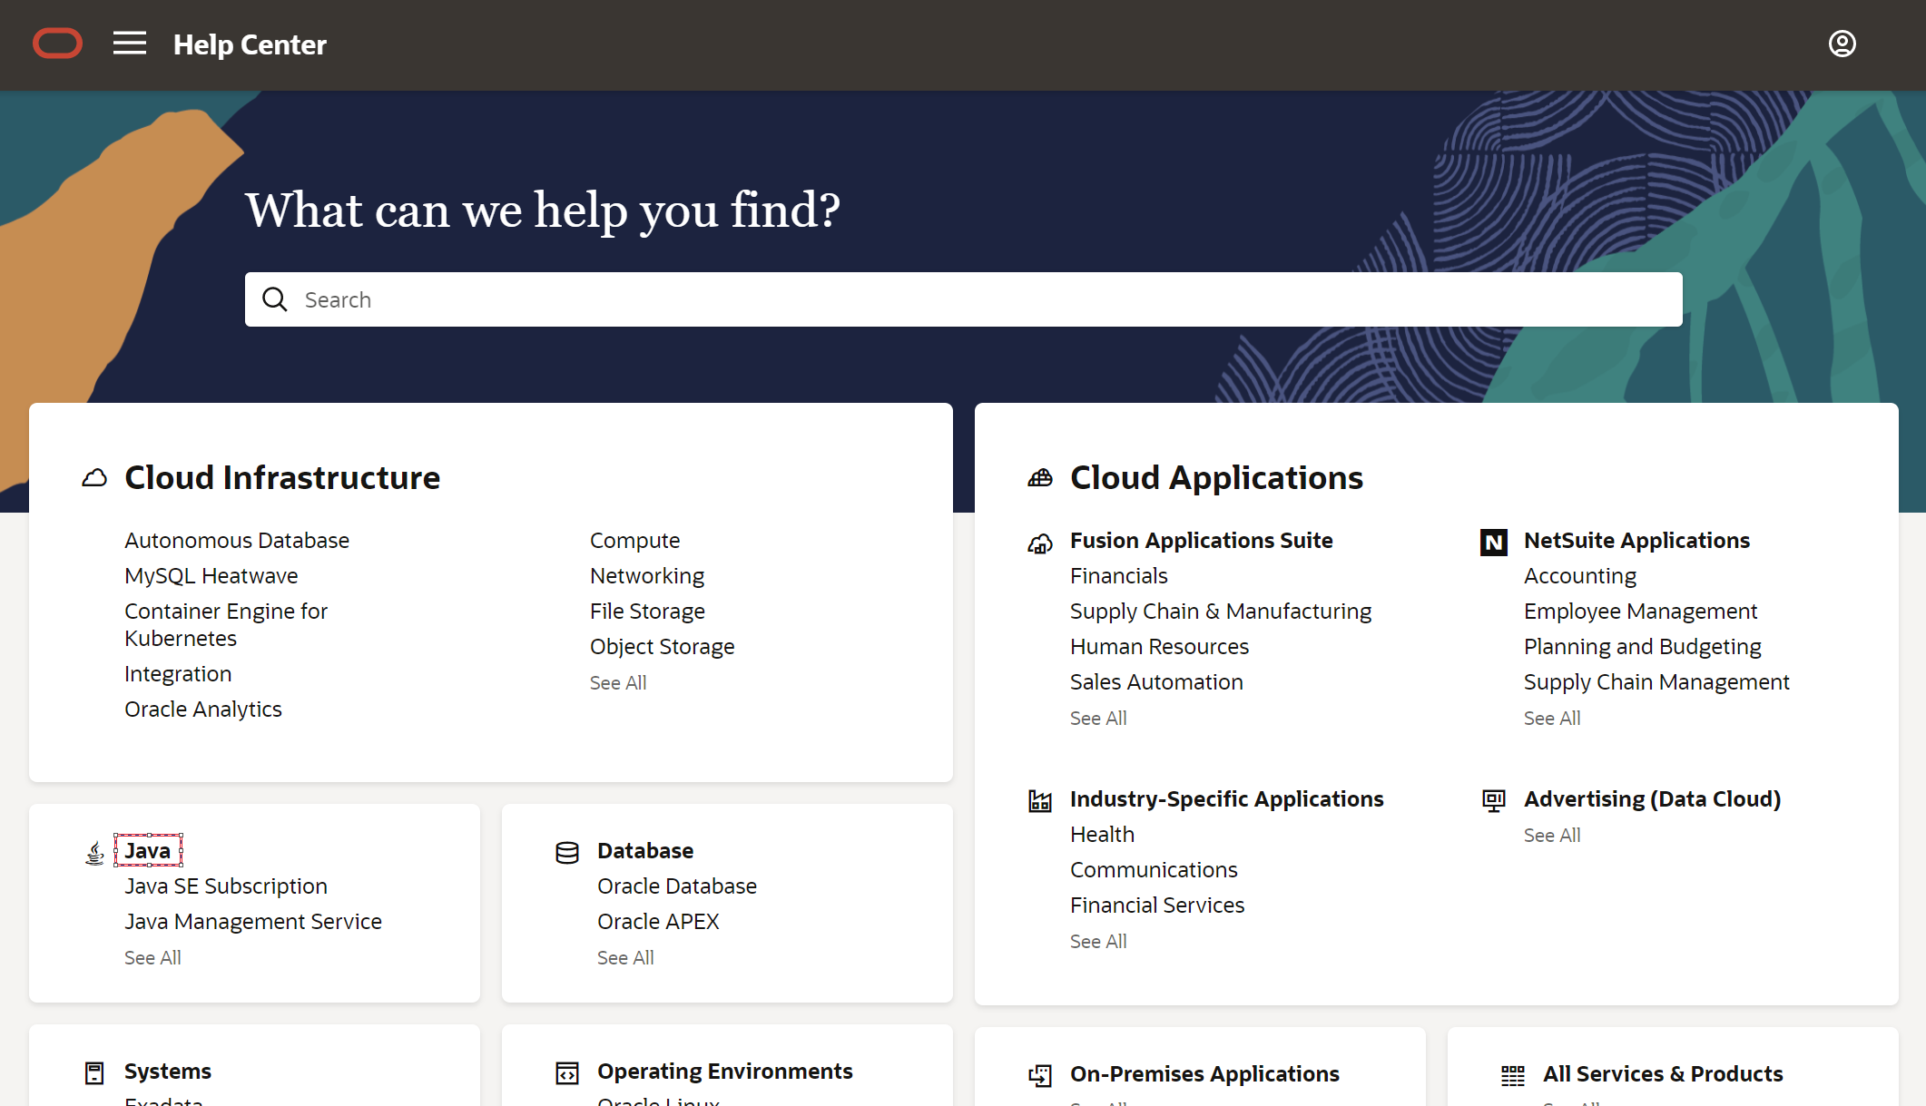Screen dimensions: 1926x1106
Task: Open Autonomous Database documentation
Action: (x=237, y=541)
